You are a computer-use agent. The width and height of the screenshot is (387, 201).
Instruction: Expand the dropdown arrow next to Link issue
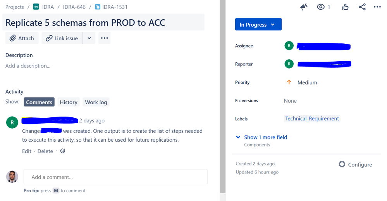point(89,38)
